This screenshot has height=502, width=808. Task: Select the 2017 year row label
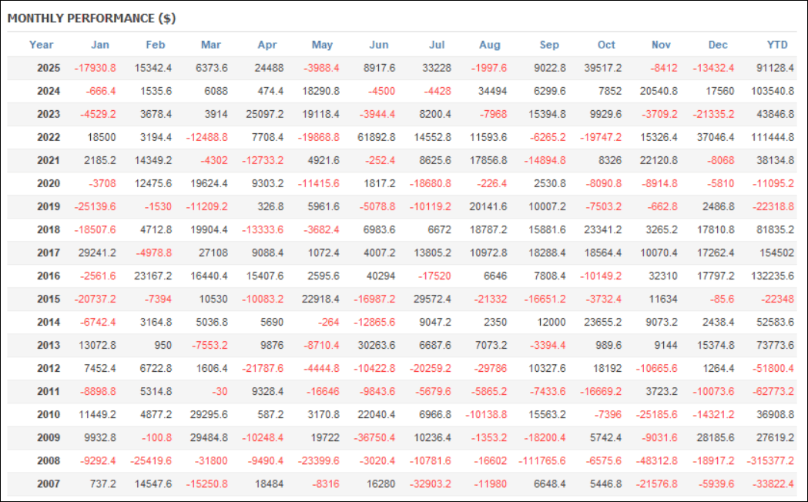[x=48, y=253]
